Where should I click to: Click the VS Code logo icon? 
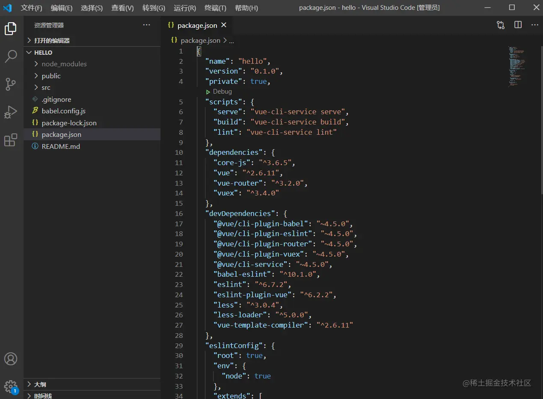pos(8,8)
